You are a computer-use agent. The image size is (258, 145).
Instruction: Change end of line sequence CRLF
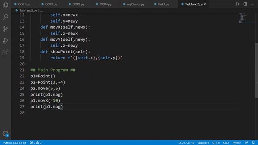226,143
